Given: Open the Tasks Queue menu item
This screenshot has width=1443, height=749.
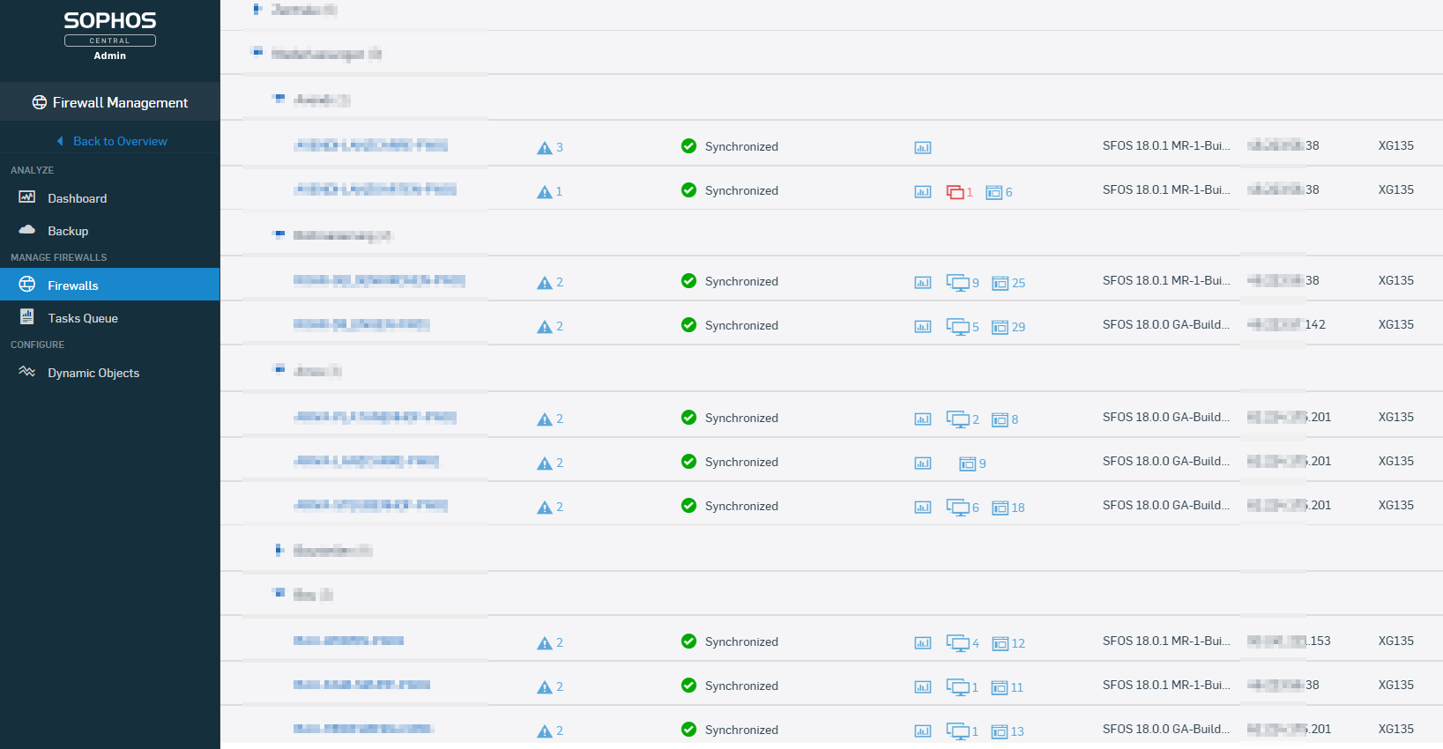Looking at the screenshot, I should click(x=109, y=318).
